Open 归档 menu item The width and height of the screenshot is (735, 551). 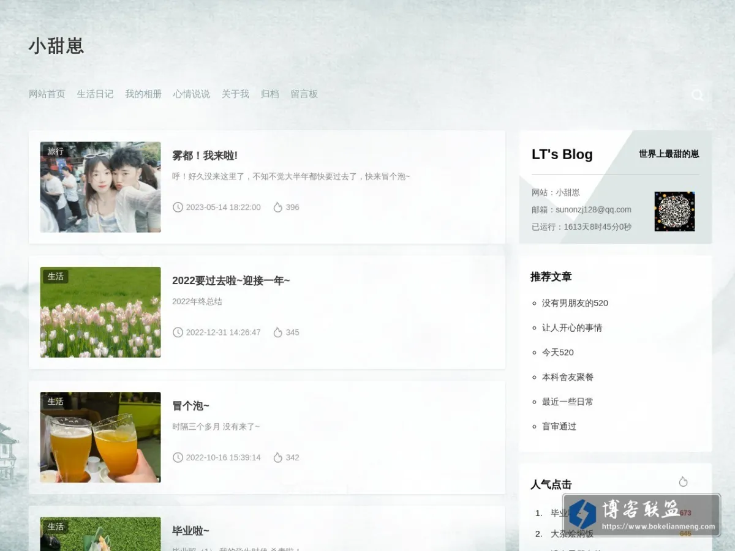pyautogui.click(x=269, y=94)
